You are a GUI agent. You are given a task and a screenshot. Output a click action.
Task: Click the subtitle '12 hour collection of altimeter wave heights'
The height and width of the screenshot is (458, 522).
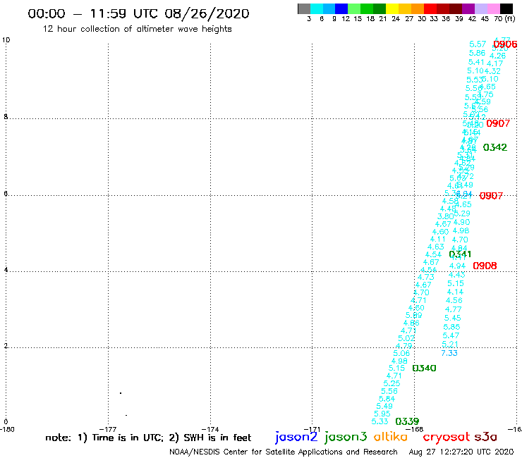[137, 29]
